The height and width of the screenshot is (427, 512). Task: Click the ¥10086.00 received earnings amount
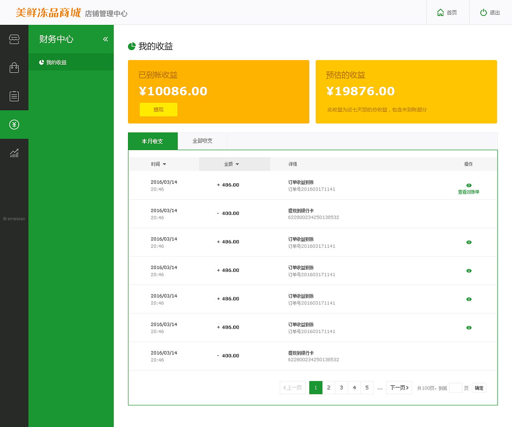[173, 91]
